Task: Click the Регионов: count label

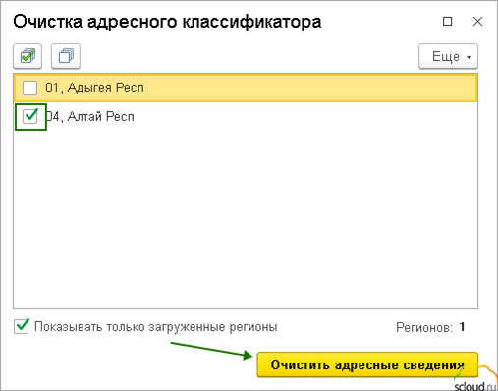Action: click(424, 327)
